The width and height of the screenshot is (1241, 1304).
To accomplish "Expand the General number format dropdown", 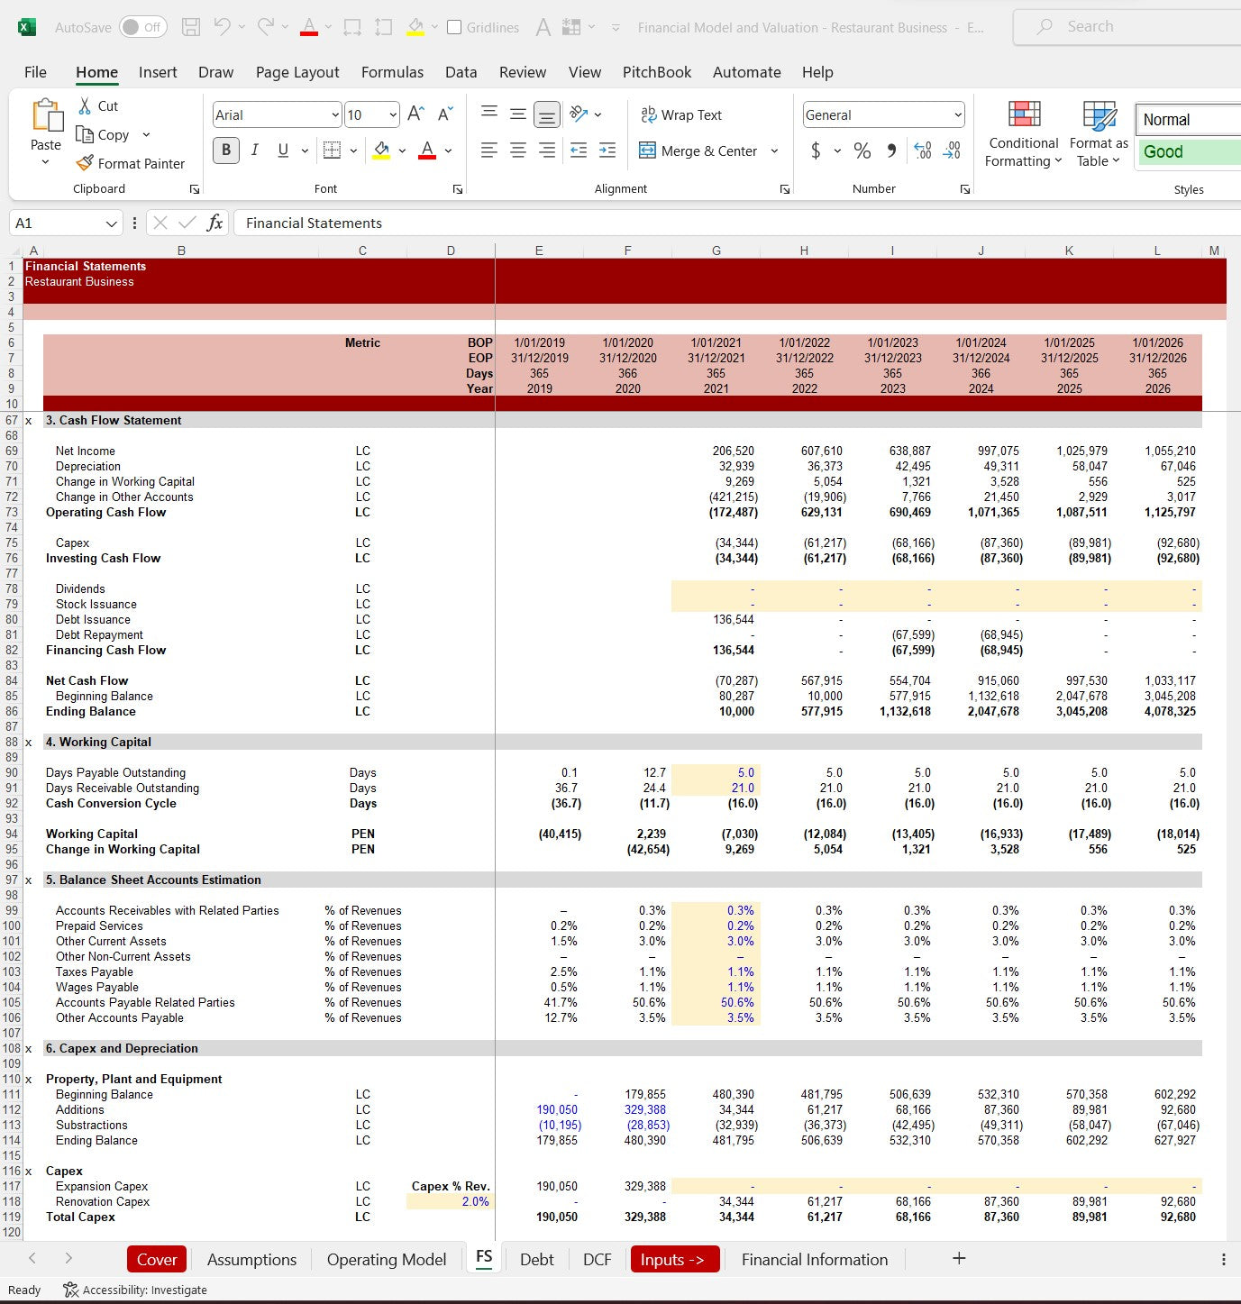I will [x=957, y=114].
